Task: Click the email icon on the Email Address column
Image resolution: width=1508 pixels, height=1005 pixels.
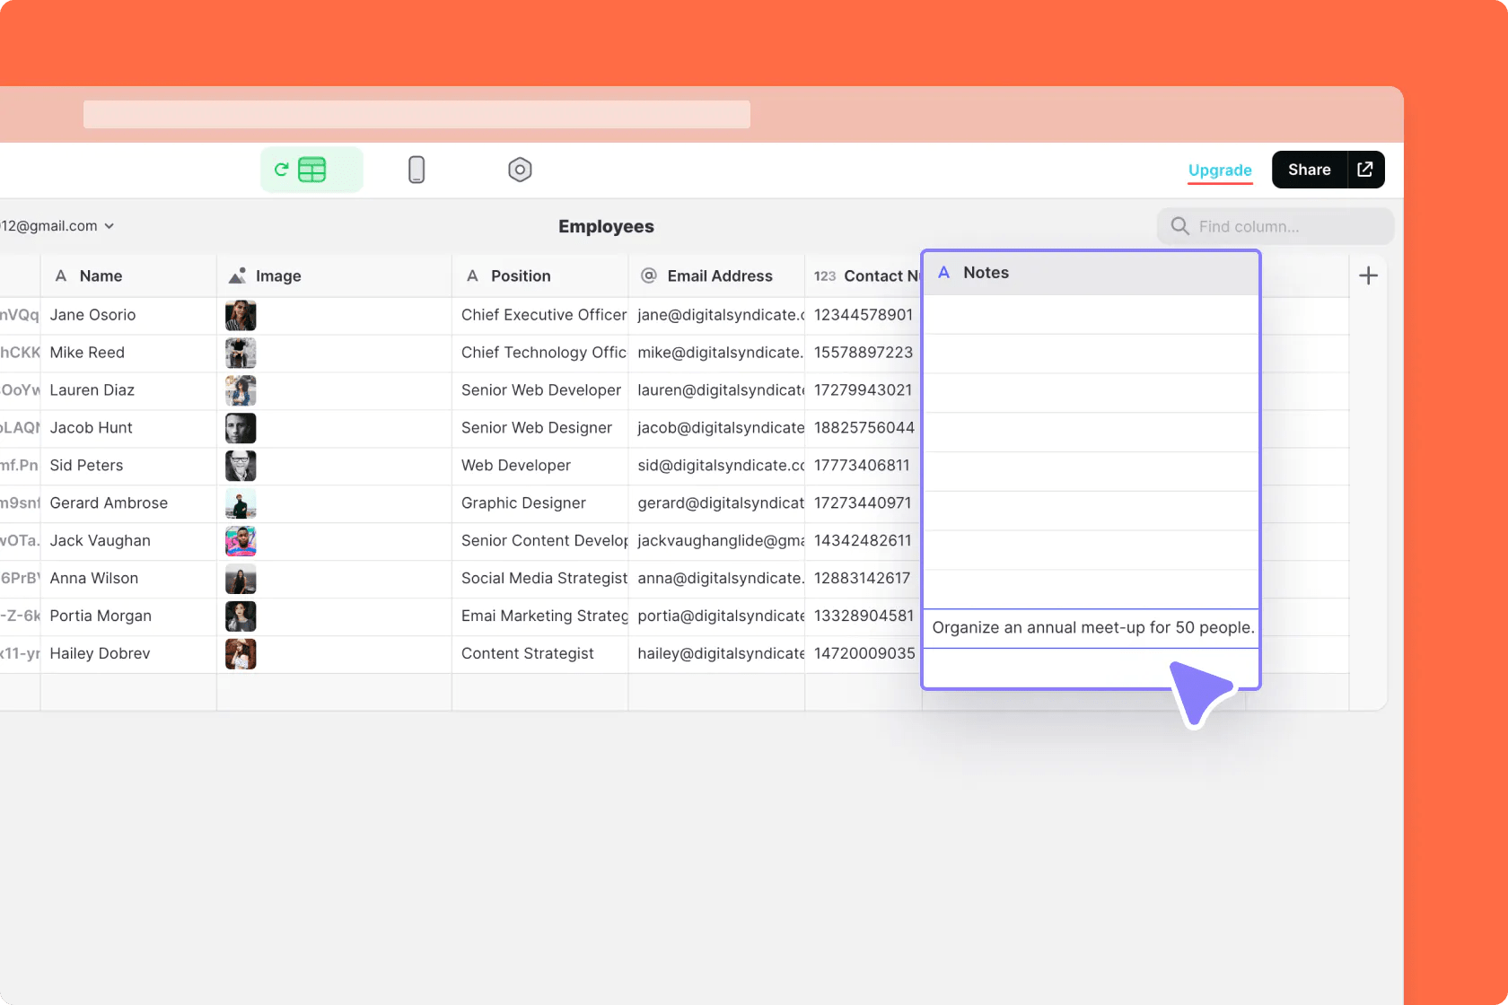Action: pos(648,275)
